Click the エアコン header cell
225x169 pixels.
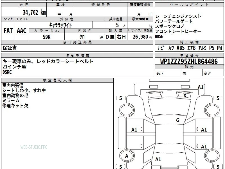click(22, 19)
